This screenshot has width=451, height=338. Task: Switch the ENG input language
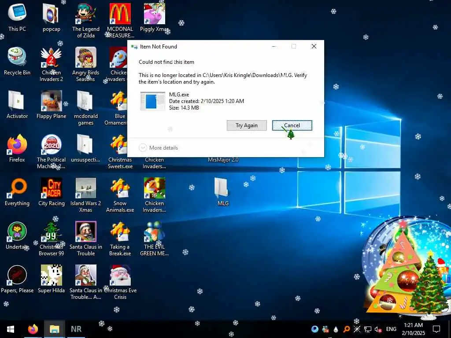click(x=391, y=329)
